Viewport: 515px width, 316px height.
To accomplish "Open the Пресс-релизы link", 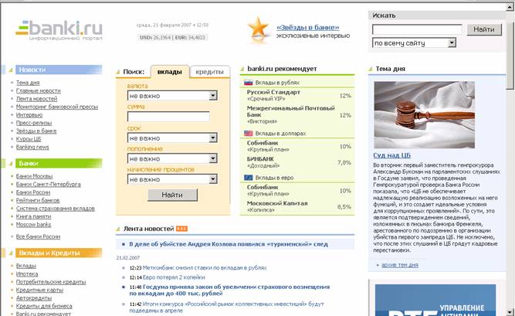I will point(34,123).
